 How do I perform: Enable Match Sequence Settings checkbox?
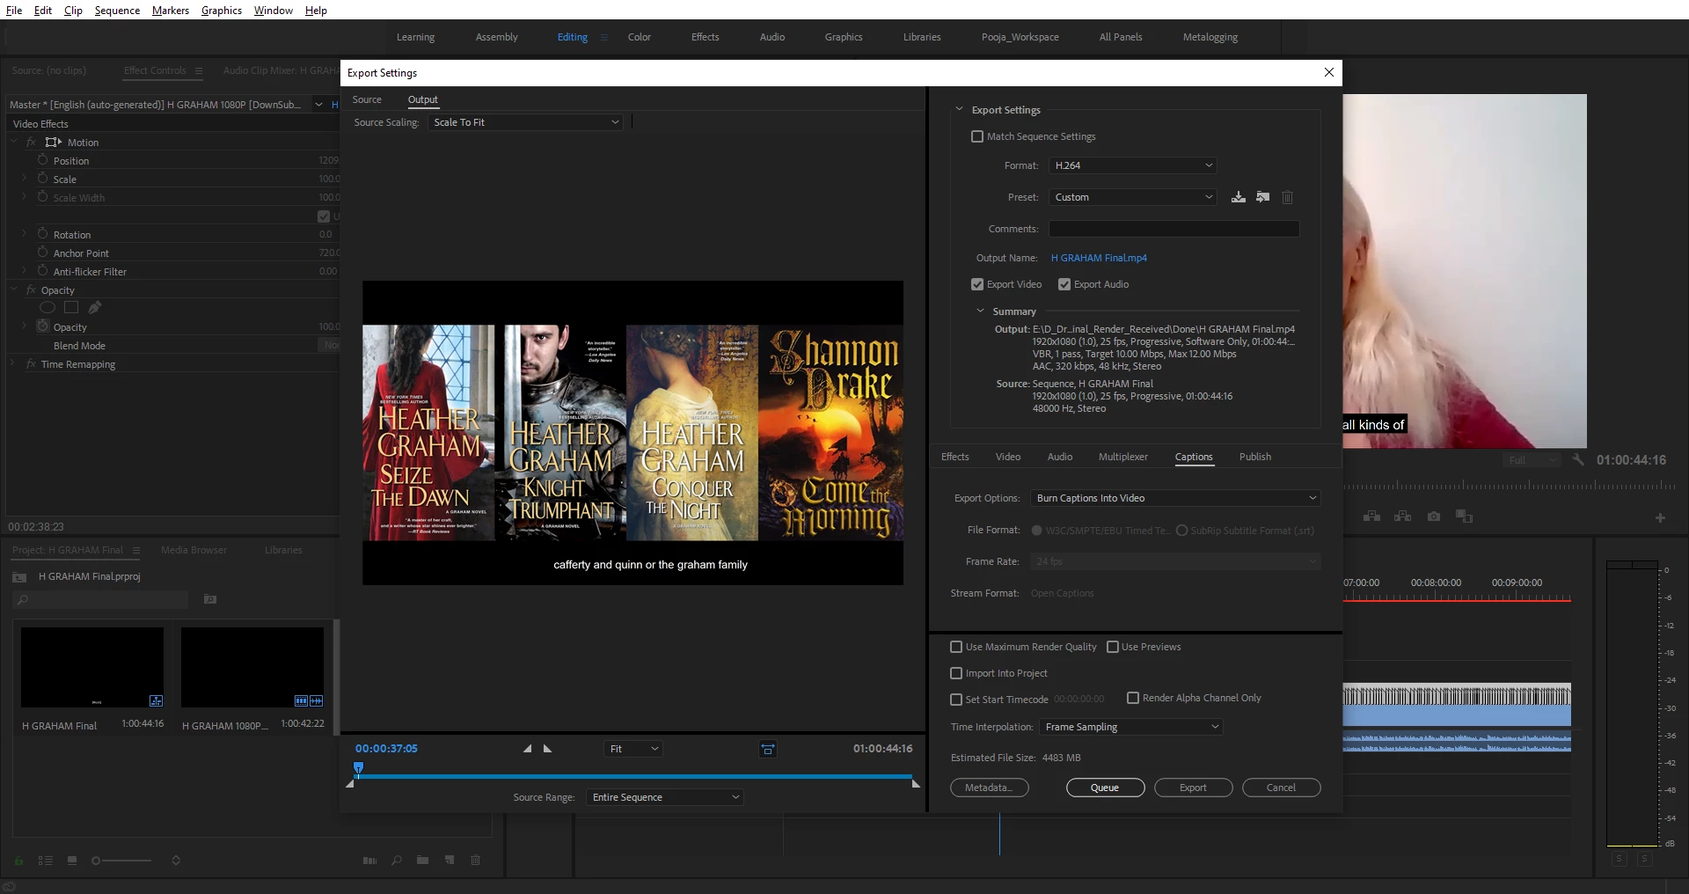coord(977,136)
